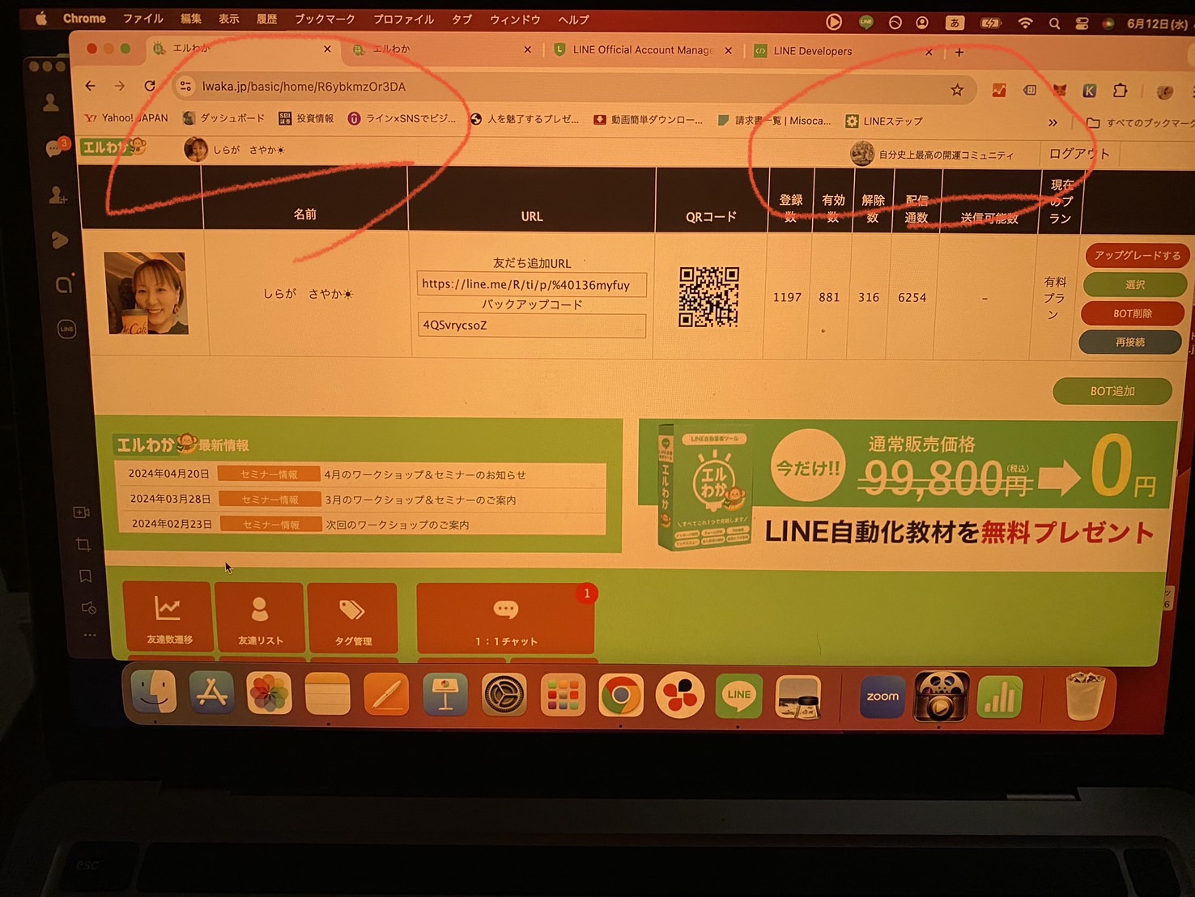Open the Chrome extensions puzzle icon

[1120, 91]
